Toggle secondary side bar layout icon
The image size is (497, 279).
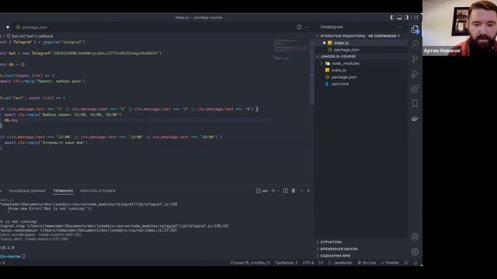click(406, 17)
